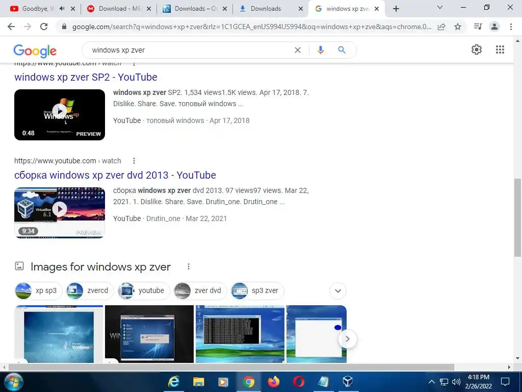Expand the image filter chips list
This screenshot has height=392, width=522.
click(x=338, y=290)
